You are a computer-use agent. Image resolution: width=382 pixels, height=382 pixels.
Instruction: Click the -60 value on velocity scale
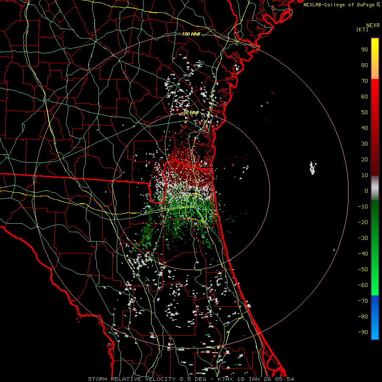pyautogui.click(x=363, y=285)
